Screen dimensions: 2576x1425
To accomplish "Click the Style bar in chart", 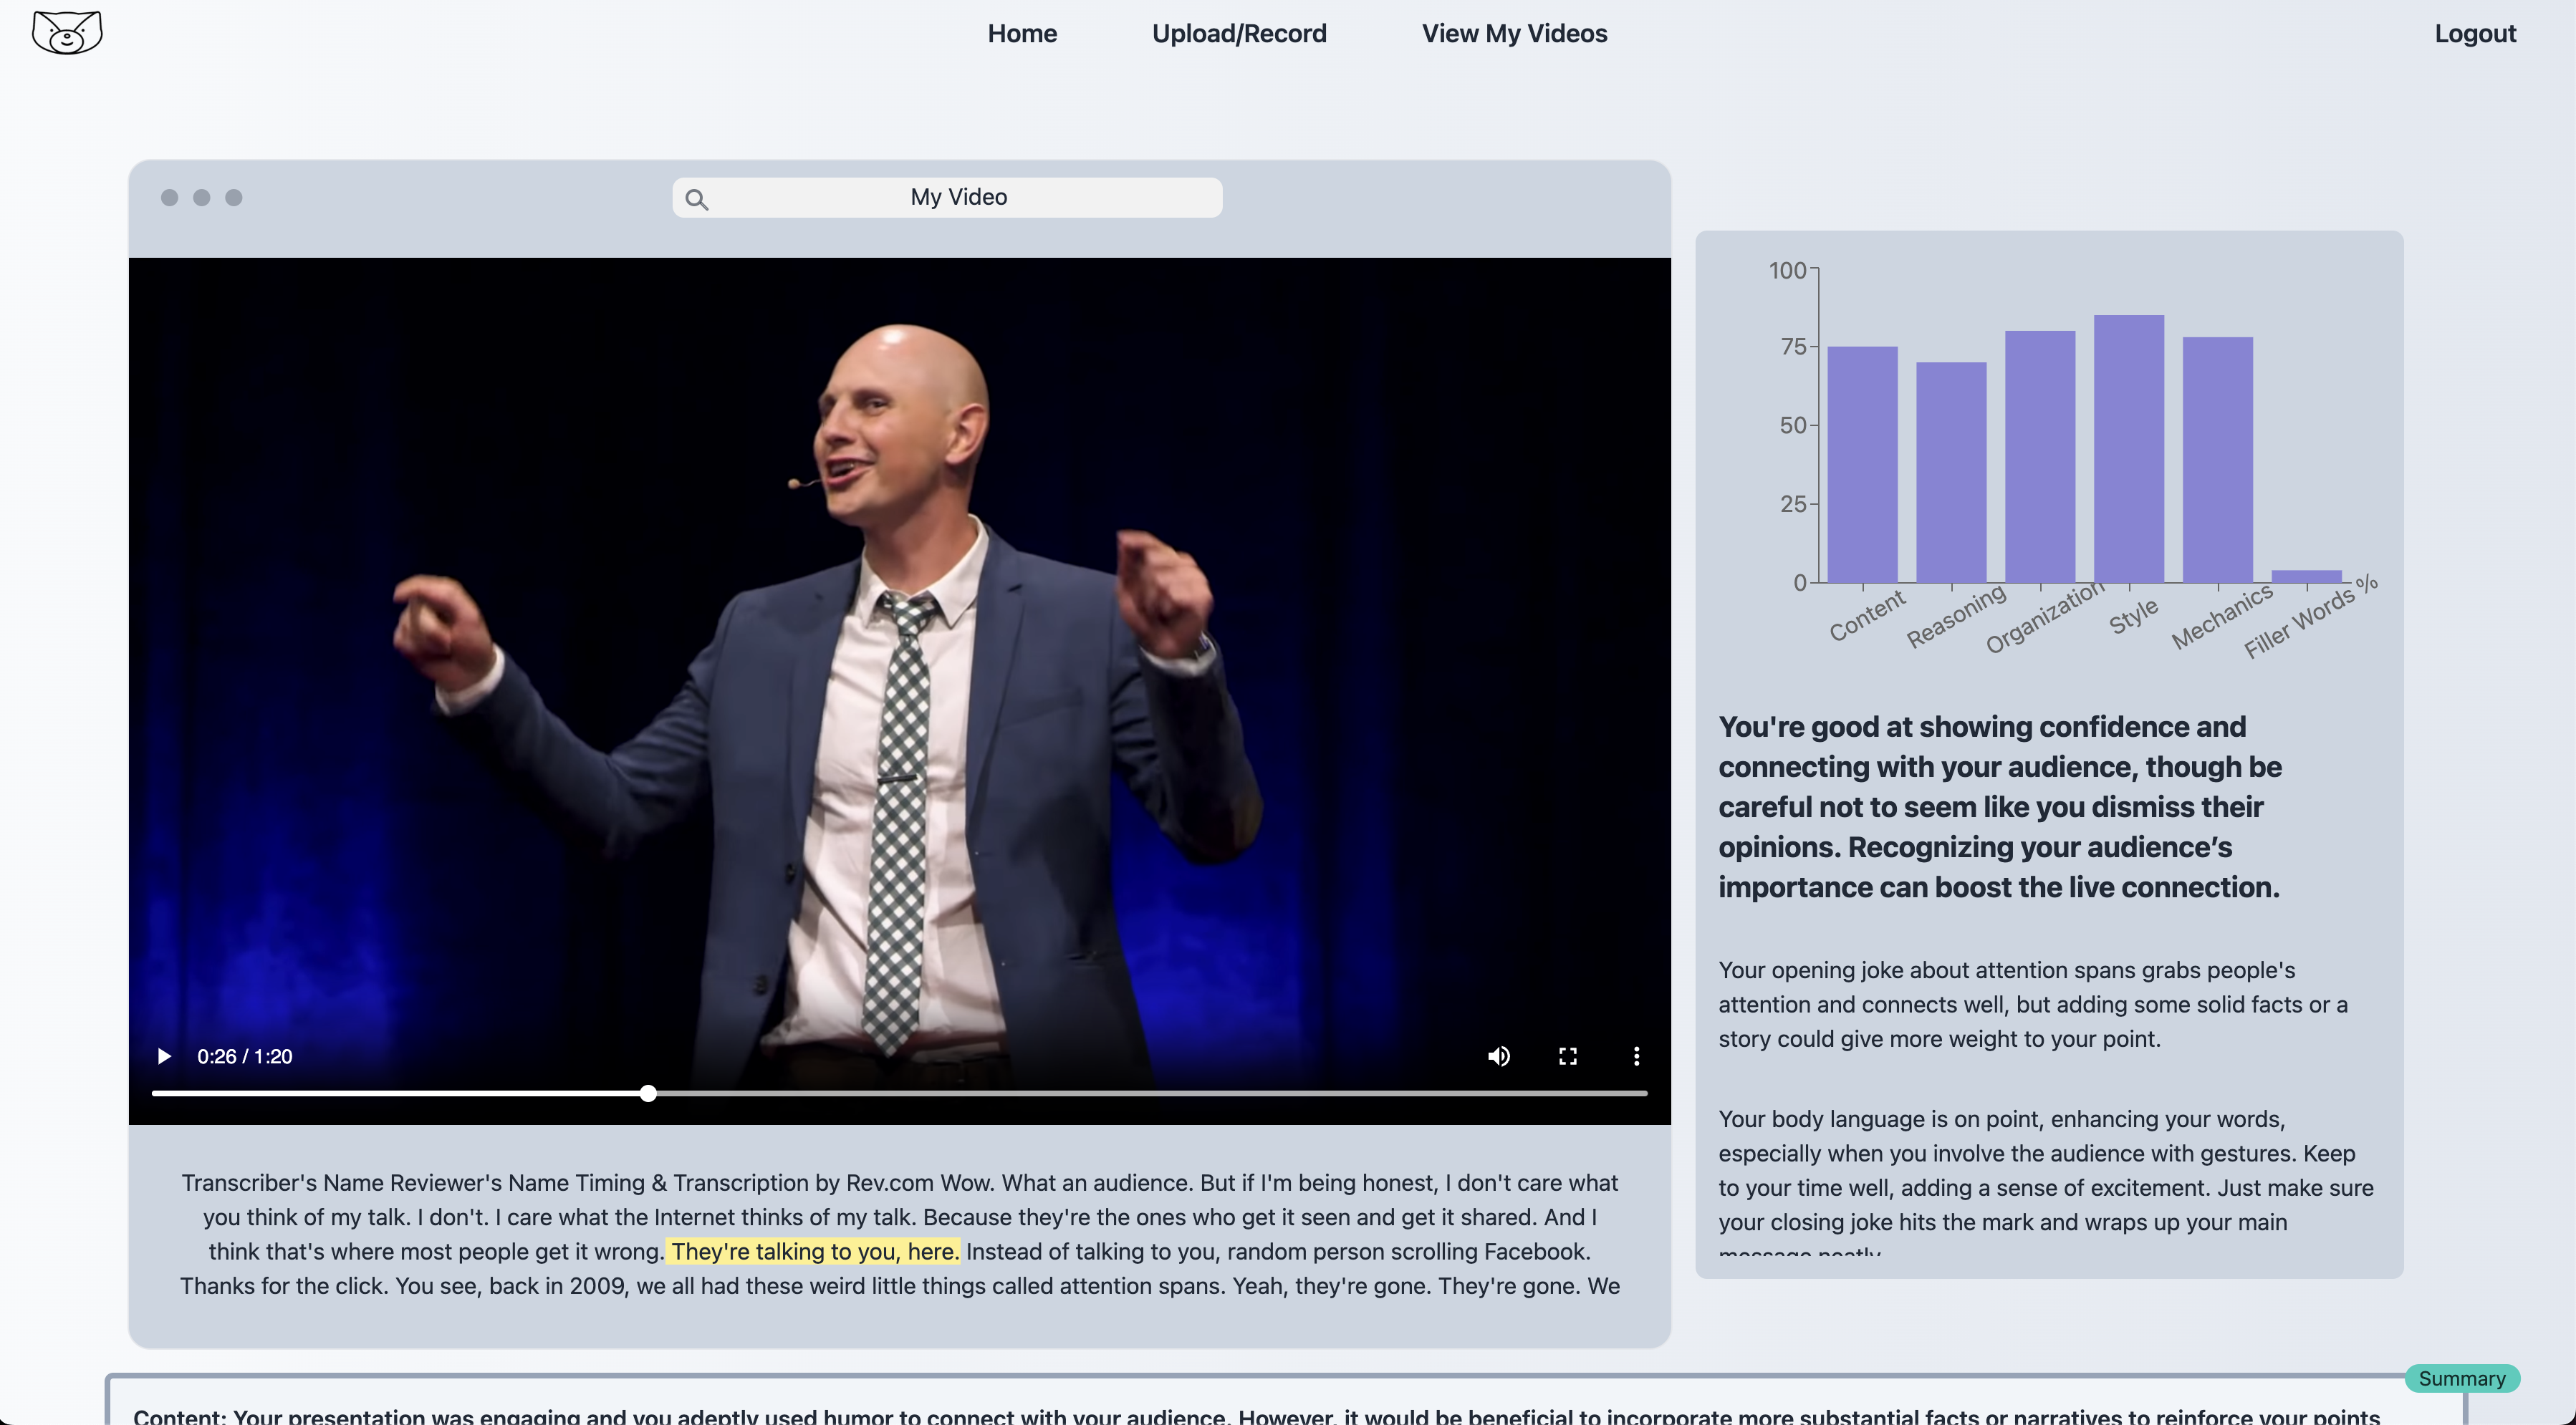I will (2128, 450).
